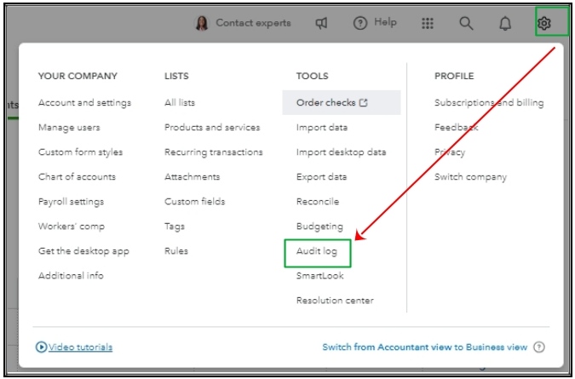Select Manage users option
Image resolution: width=575 pixels, height=379 pixels.
click(69, 128)
